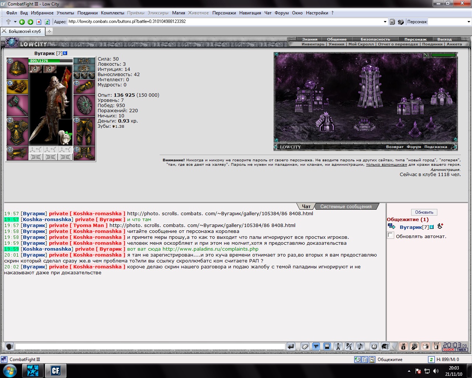This screenshot has height=378, width=472.
Task: Open the Файл menu
Action: (11, 13)
